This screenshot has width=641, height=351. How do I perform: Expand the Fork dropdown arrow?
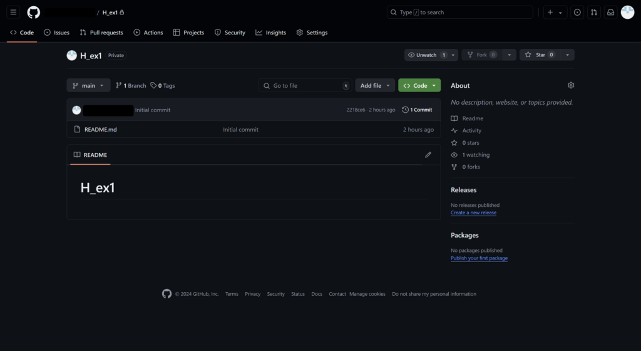click(x=509, y=55)
